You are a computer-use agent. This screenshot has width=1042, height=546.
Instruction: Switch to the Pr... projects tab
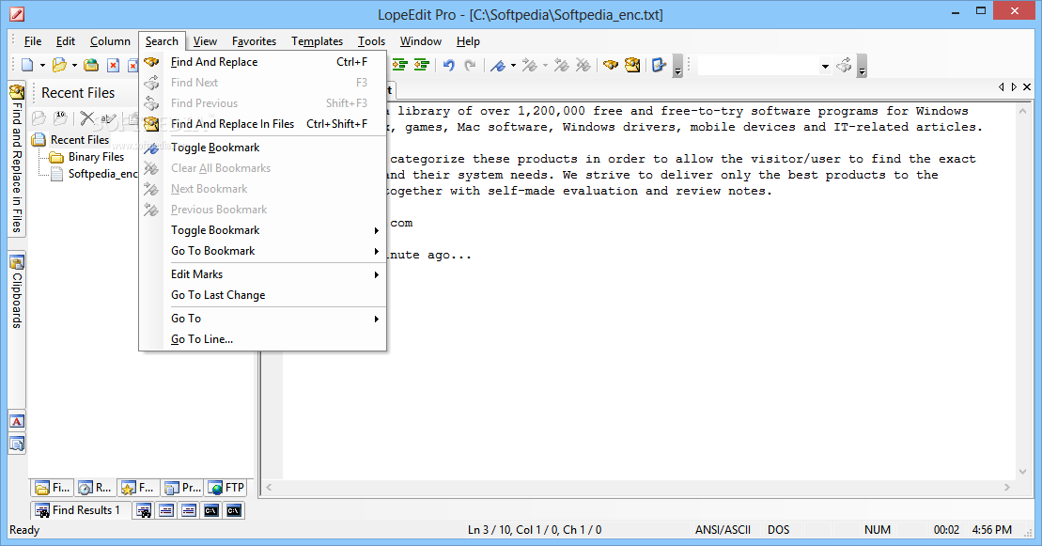pos(182,488)
